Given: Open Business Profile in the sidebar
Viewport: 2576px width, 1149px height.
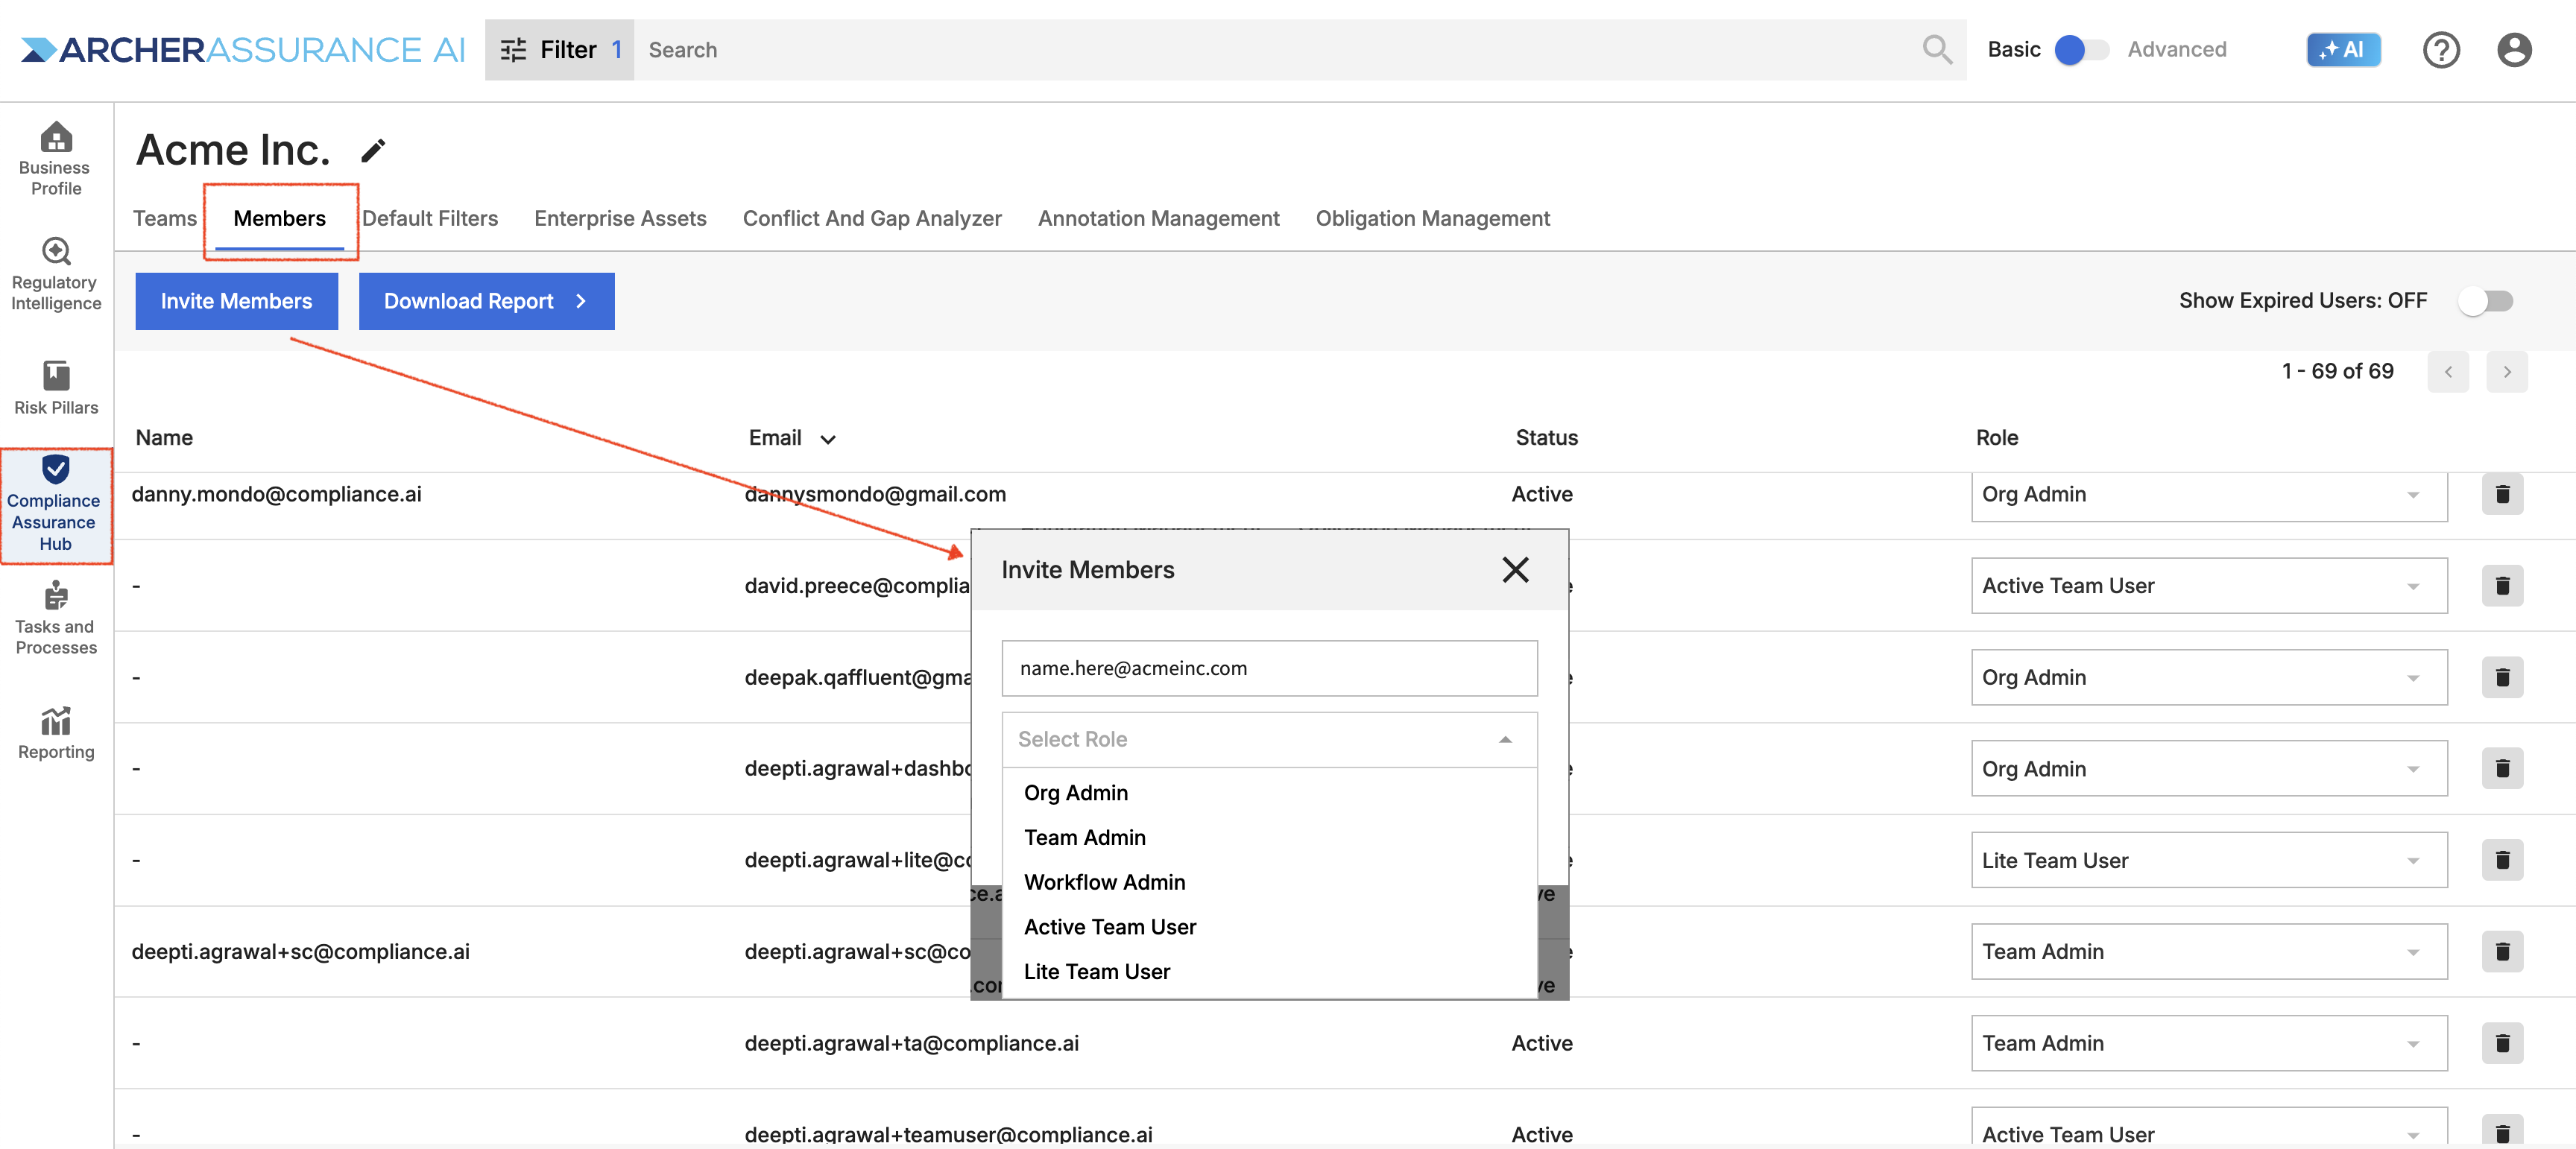Looking at the screenshot, I should pyautogui.click(x=55, y=158).
